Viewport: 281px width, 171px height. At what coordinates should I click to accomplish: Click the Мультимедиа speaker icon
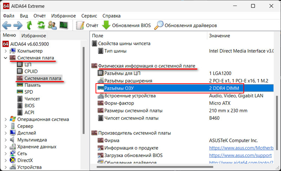[12, 140]
